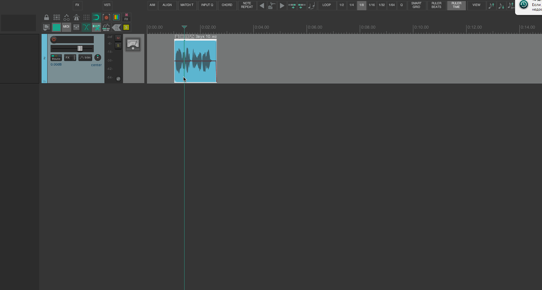Toggle the track 2 phase invert button
The image size is (542, 290).
[x=118, y=79]
